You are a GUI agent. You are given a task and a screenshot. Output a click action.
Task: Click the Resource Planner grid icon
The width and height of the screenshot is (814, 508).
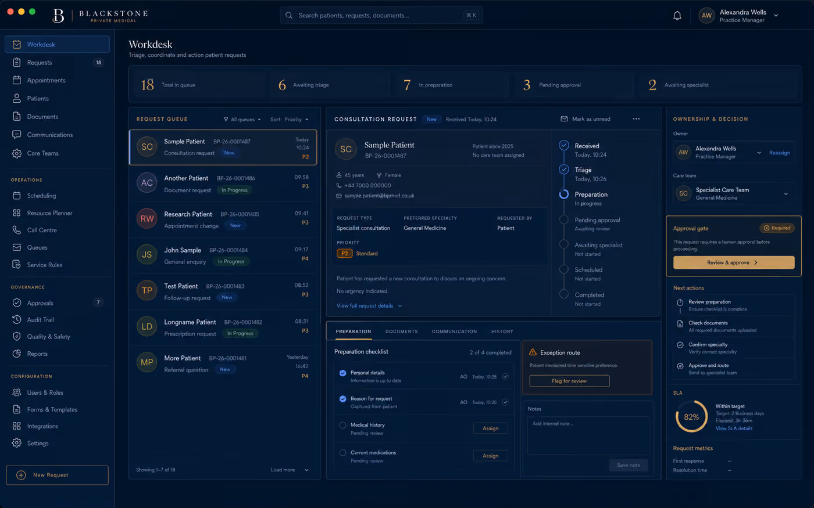tap(17, 213)
